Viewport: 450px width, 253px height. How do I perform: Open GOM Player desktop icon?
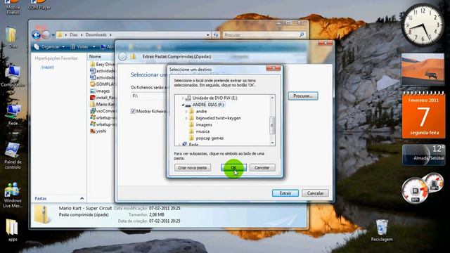[x=39, y=5]
